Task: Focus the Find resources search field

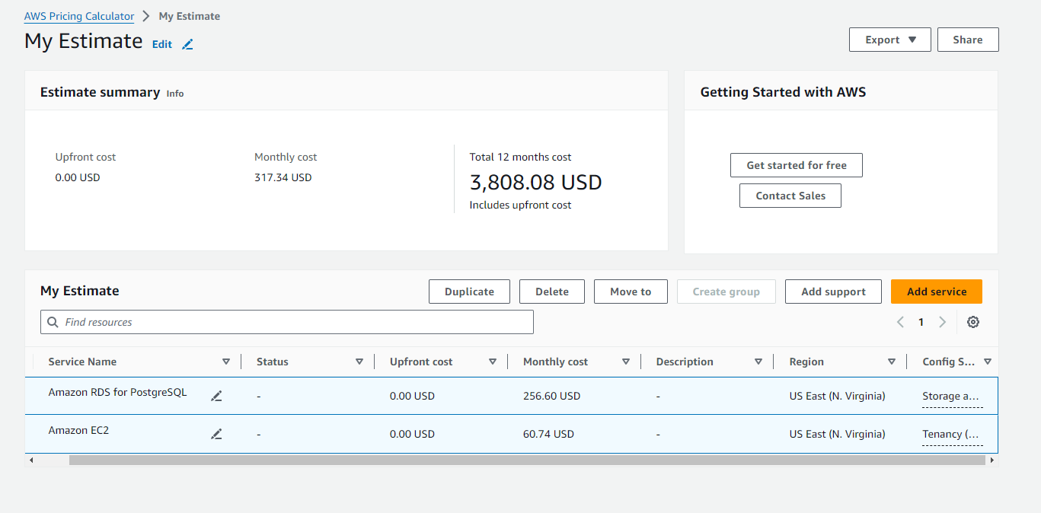Action: click(287, 322)
